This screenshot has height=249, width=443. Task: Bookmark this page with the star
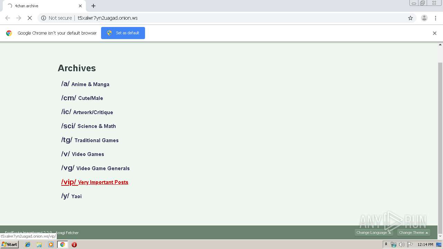point(410,18)
